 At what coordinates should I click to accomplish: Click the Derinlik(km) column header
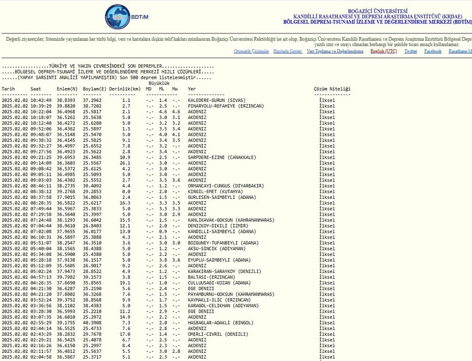click(125, 89)
